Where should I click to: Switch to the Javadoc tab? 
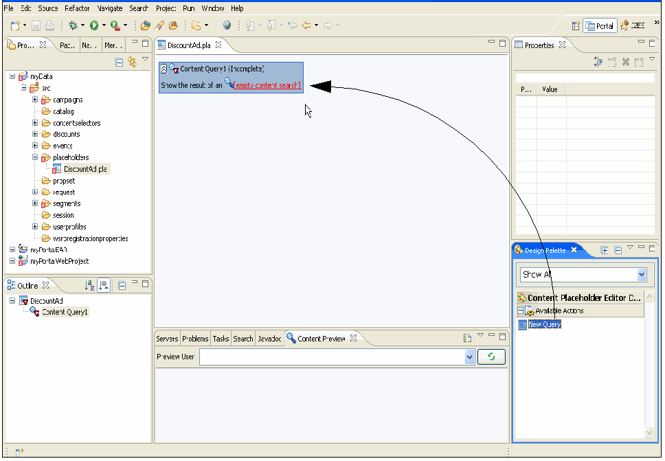pyautogui.click(x=269, y=339)
